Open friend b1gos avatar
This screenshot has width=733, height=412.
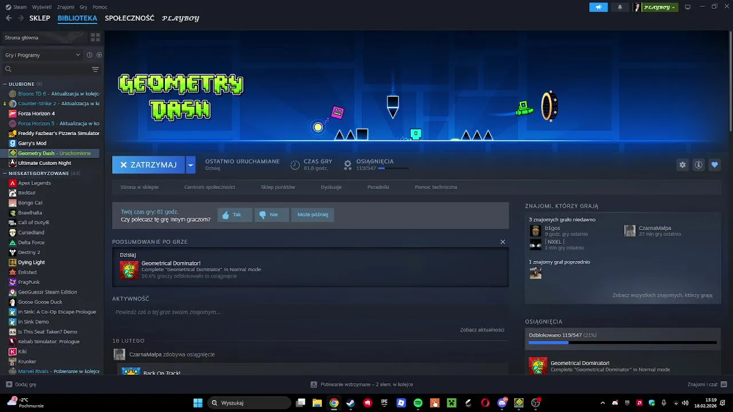pyautogui.click(x=535, y=231)
